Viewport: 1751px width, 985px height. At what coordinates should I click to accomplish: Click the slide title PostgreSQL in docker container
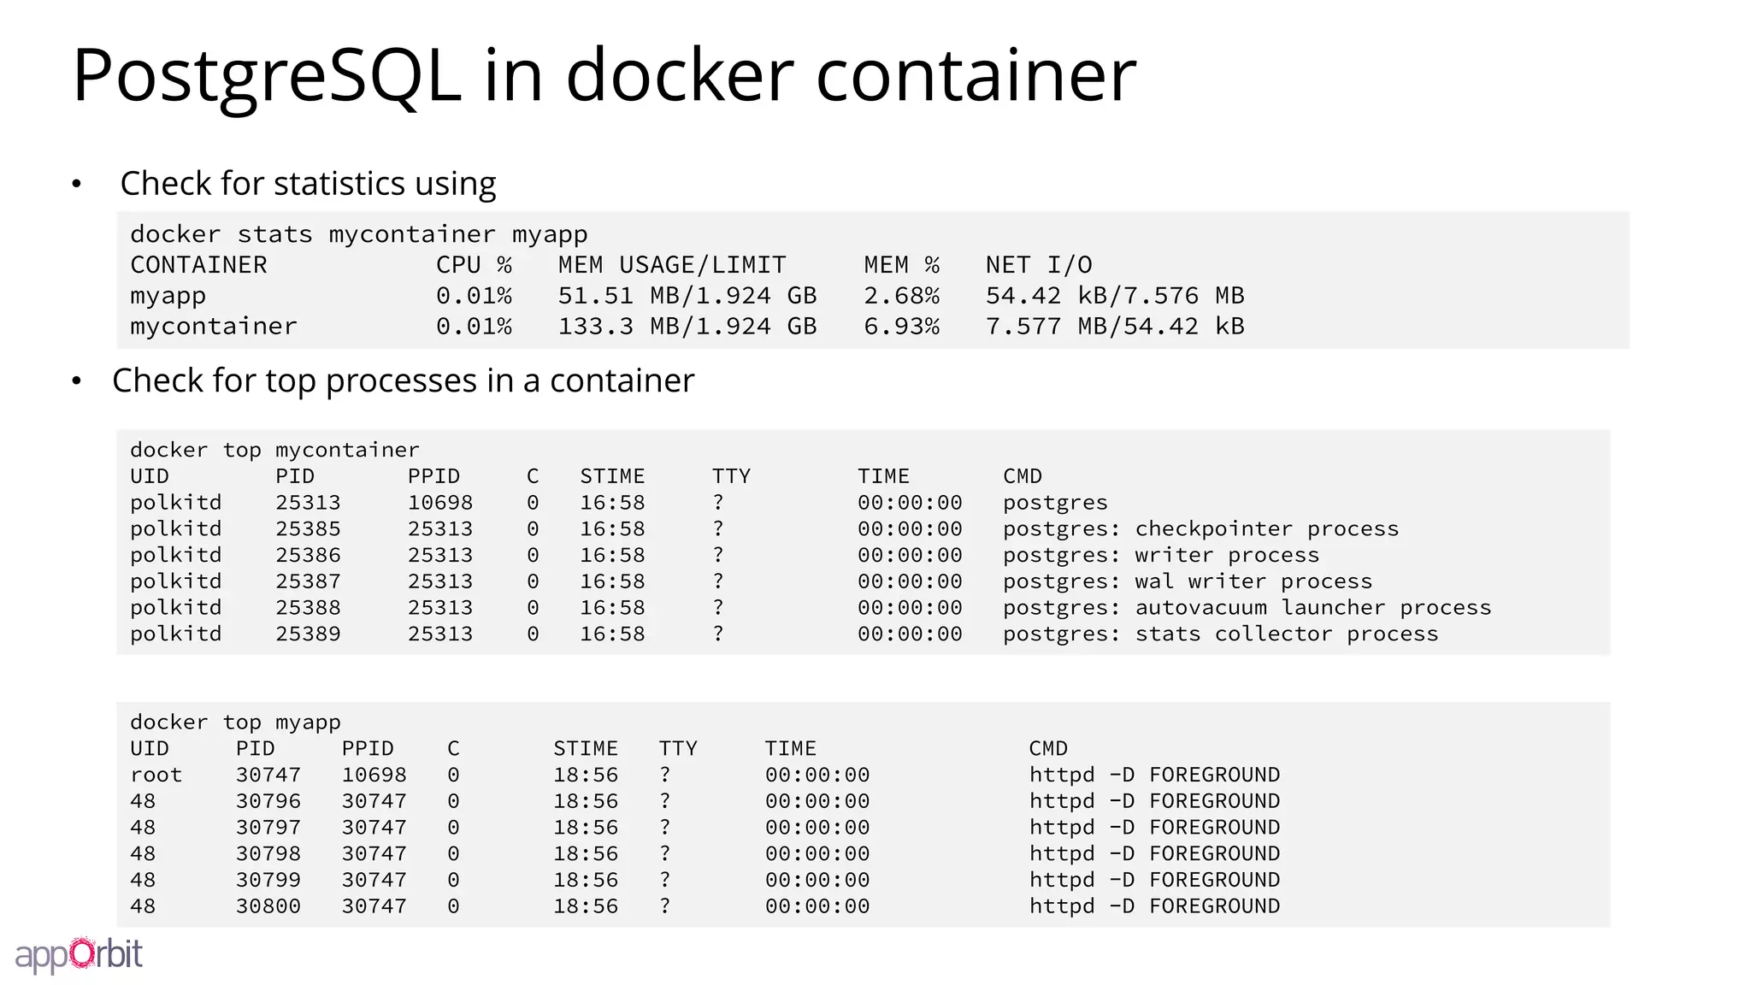(604, 77)
